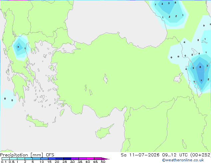Select the 20–25 mm legend swatch
211x163 pixels.
click(60, 159)
